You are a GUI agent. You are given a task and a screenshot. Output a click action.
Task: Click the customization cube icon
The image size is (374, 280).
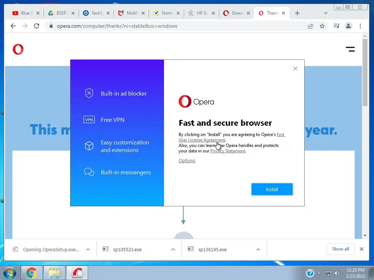click(x=89, y=146)
